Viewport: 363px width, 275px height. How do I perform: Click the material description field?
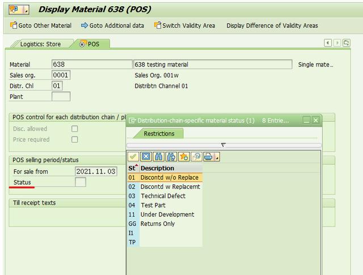click(x=213, y=64)
